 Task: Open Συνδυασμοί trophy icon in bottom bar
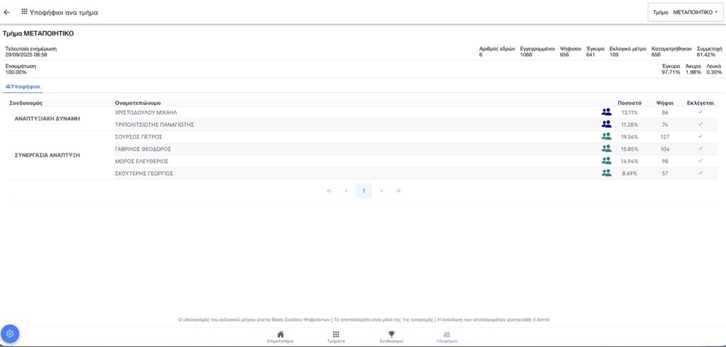pos(391,336)
